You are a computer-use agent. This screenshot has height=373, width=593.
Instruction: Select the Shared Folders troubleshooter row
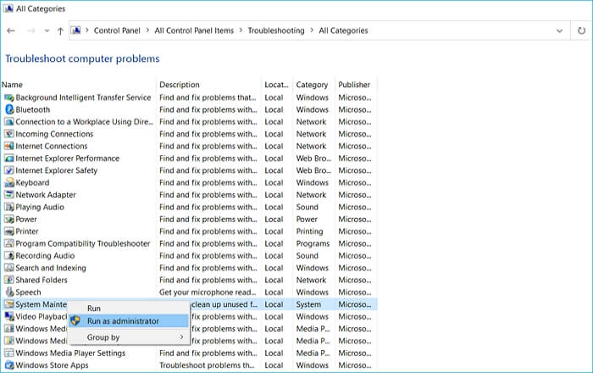[42, 280]
